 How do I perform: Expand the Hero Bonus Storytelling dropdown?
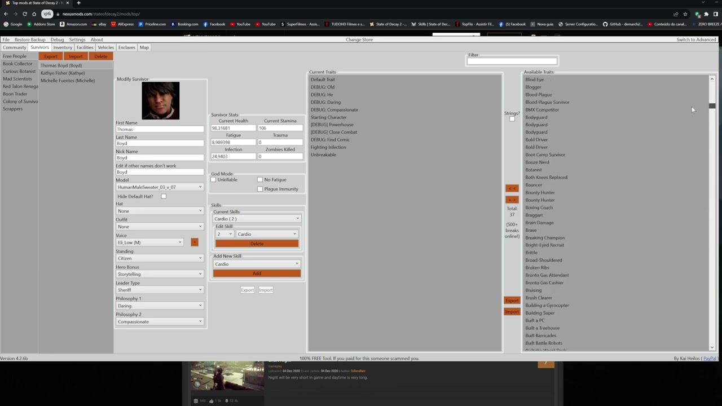click(160, 274)
